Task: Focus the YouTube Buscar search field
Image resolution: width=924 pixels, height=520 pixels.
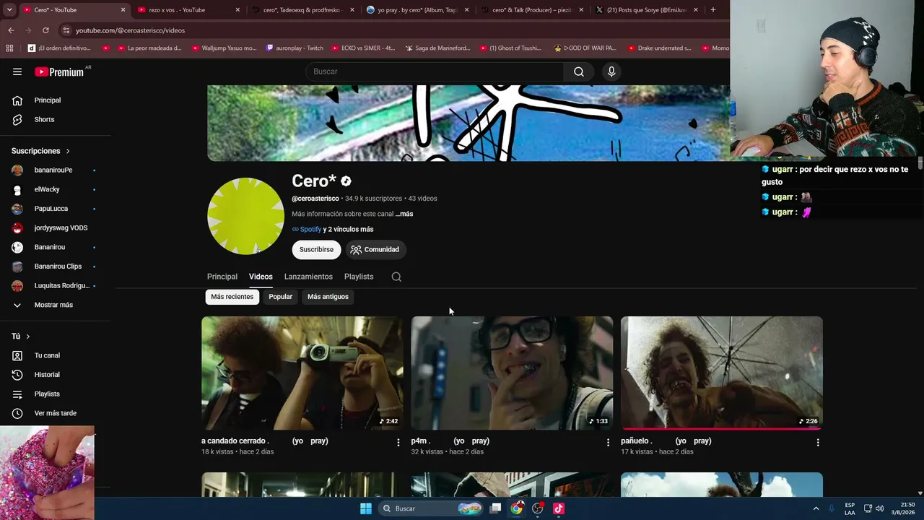Action: (x=435, y=71)
